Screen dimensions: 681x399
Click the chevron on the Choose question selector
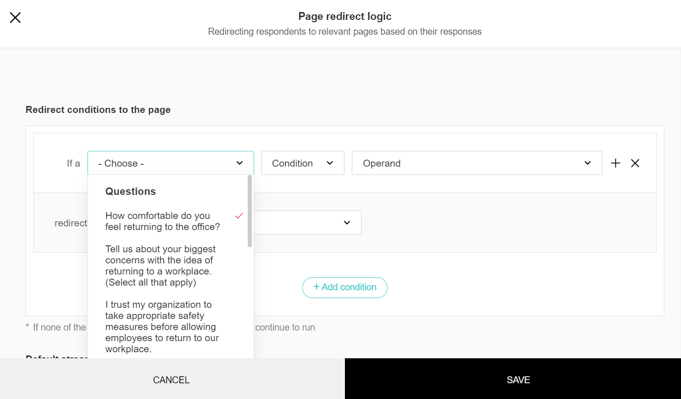point(240,163)
